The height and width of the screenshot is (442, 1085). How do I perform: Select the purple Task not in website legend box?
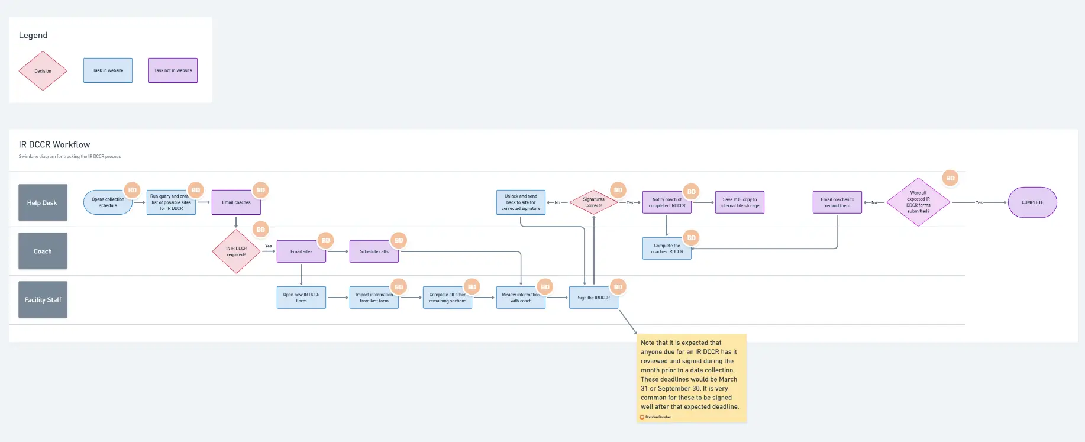click(x=173, y=70)
